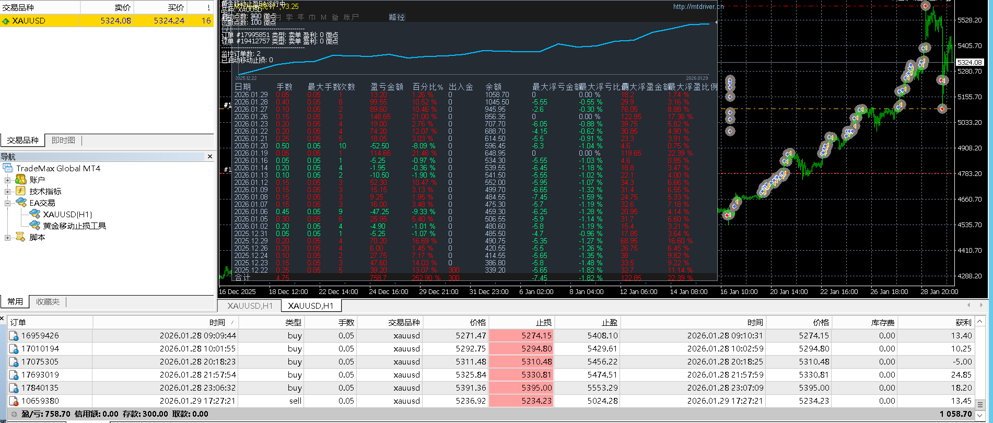This screenshot has height=423, width=993.
Task: Select the XAUUSD row in market watch
Action: click(107, 21)
